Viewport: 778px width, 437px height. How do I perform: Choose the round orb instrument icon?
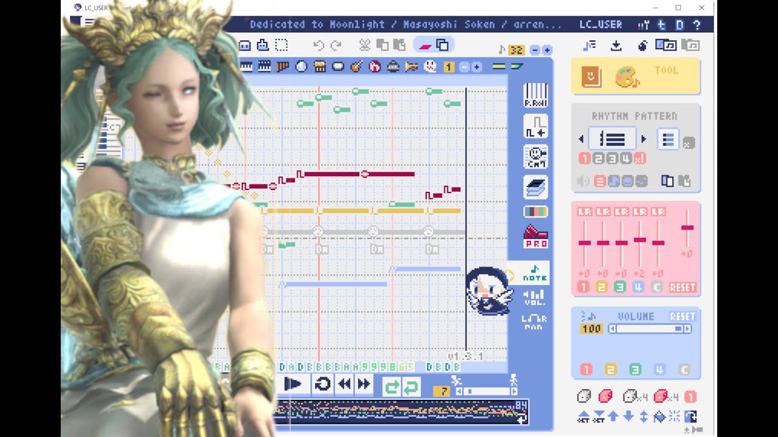pyautogui.click(x=301, y=67)
